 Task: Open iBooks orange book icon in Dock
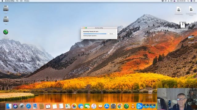(100, 106)
